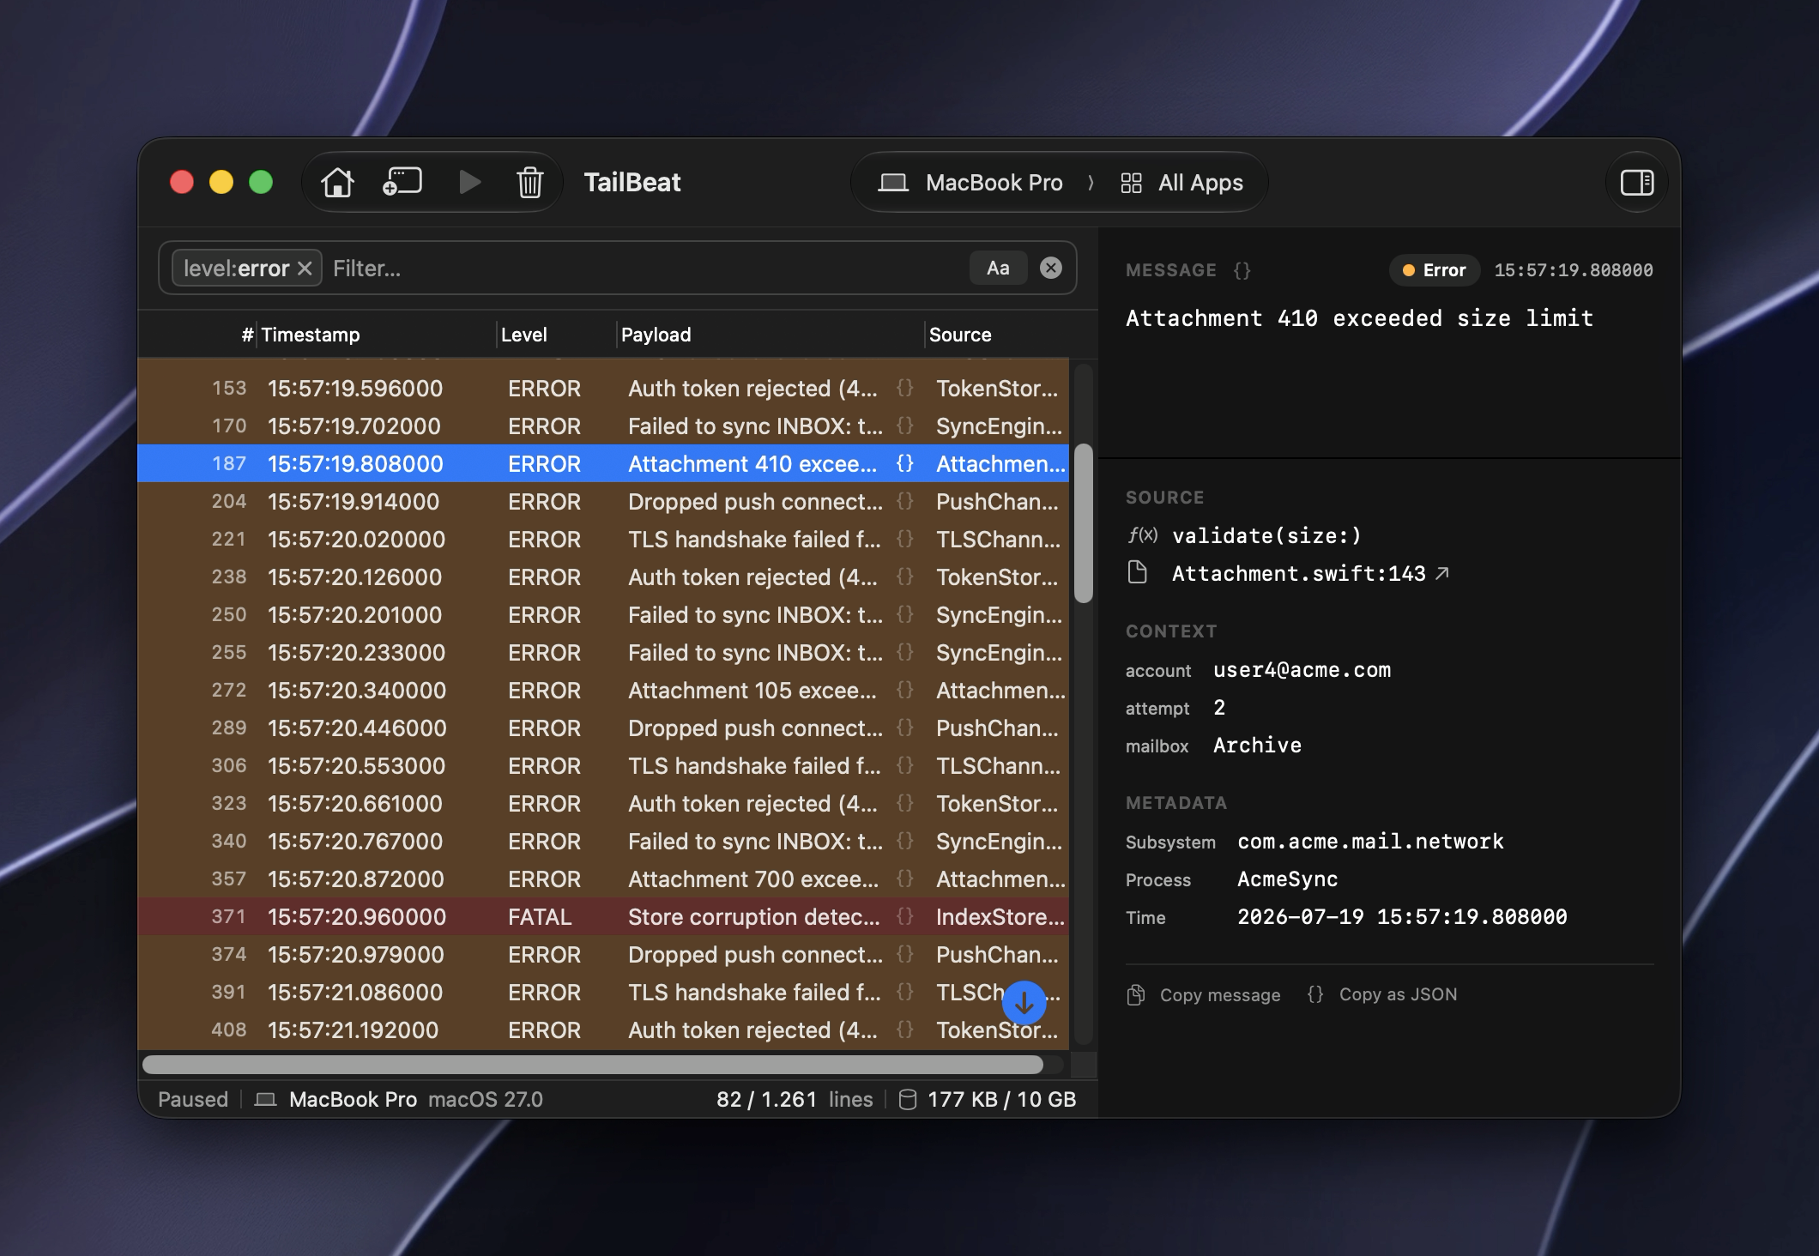
Task: Open JSON braces icon on row 170
Action: (904, 426)
